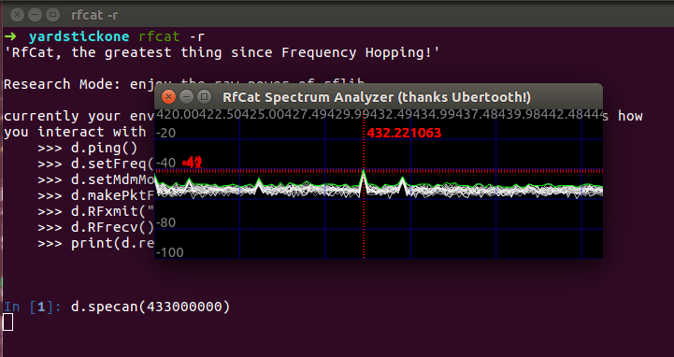This screenshot has height=357, width=674.
Task: Close the RfCat Spectrum Analyzer window
Action: 168,97
